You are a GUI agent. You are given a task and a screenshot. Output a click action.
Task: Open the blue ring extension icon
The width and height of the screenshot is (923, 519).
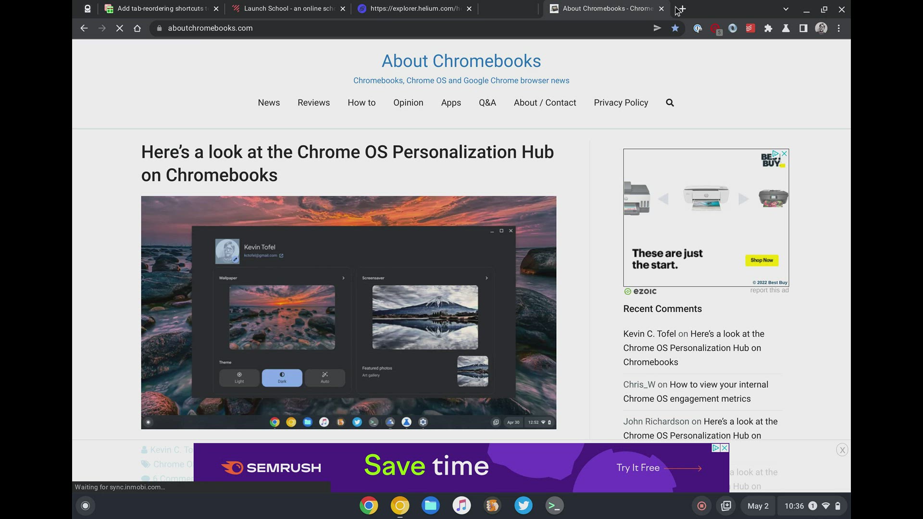[x=733, y=28]
